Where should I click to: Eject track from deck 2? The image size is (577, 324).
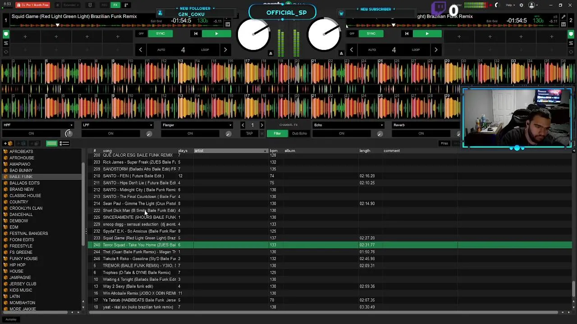341,53
